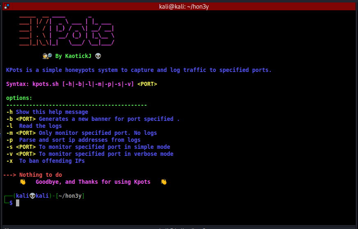Click the window title "kali@kali: ~/hon3y"
This screenshot has height=229, width=358.
tap(184, 7)
